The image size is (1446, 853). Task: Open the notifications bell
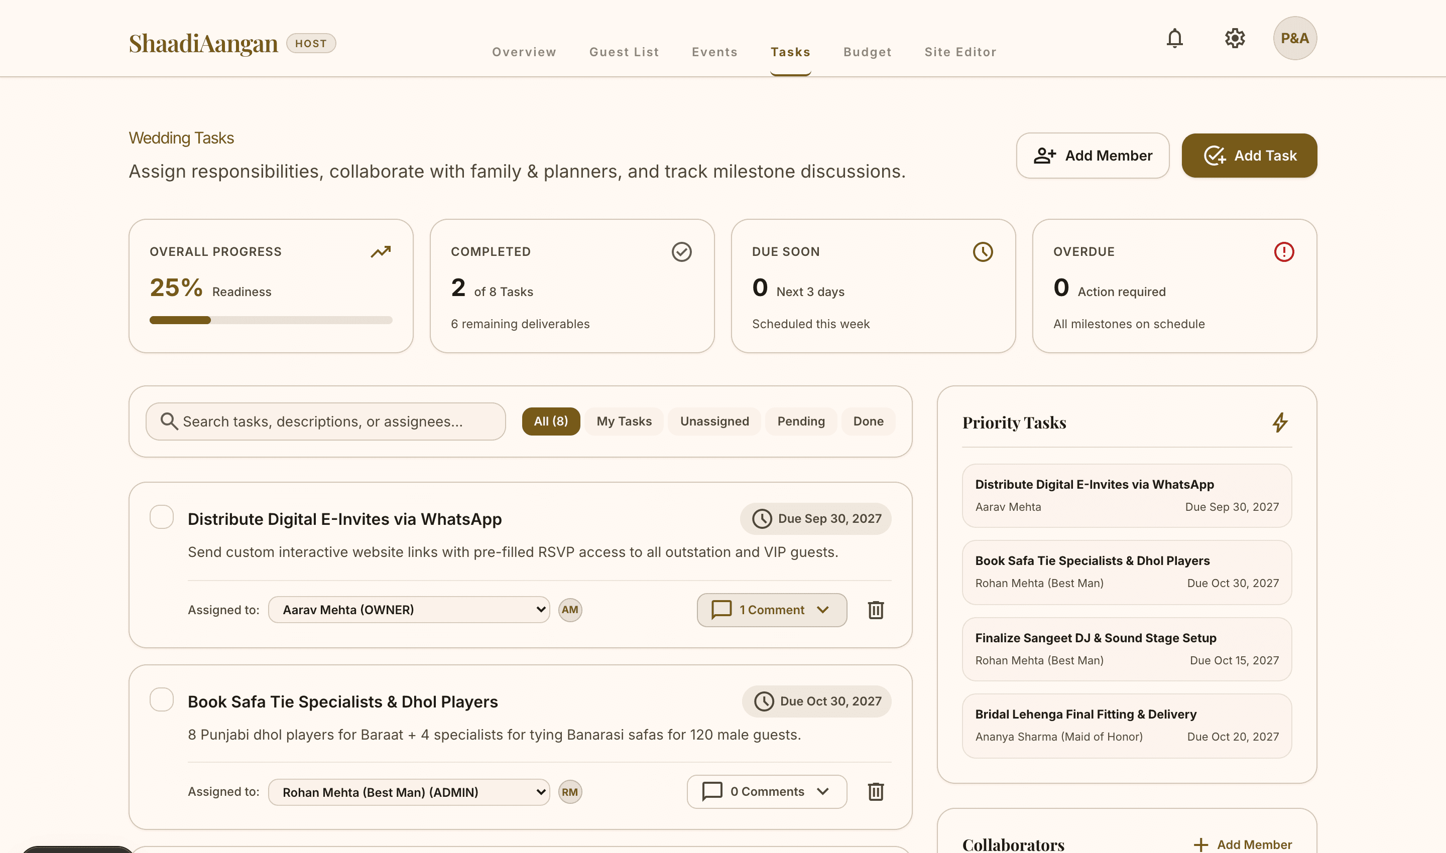(x=1174, y=39)
